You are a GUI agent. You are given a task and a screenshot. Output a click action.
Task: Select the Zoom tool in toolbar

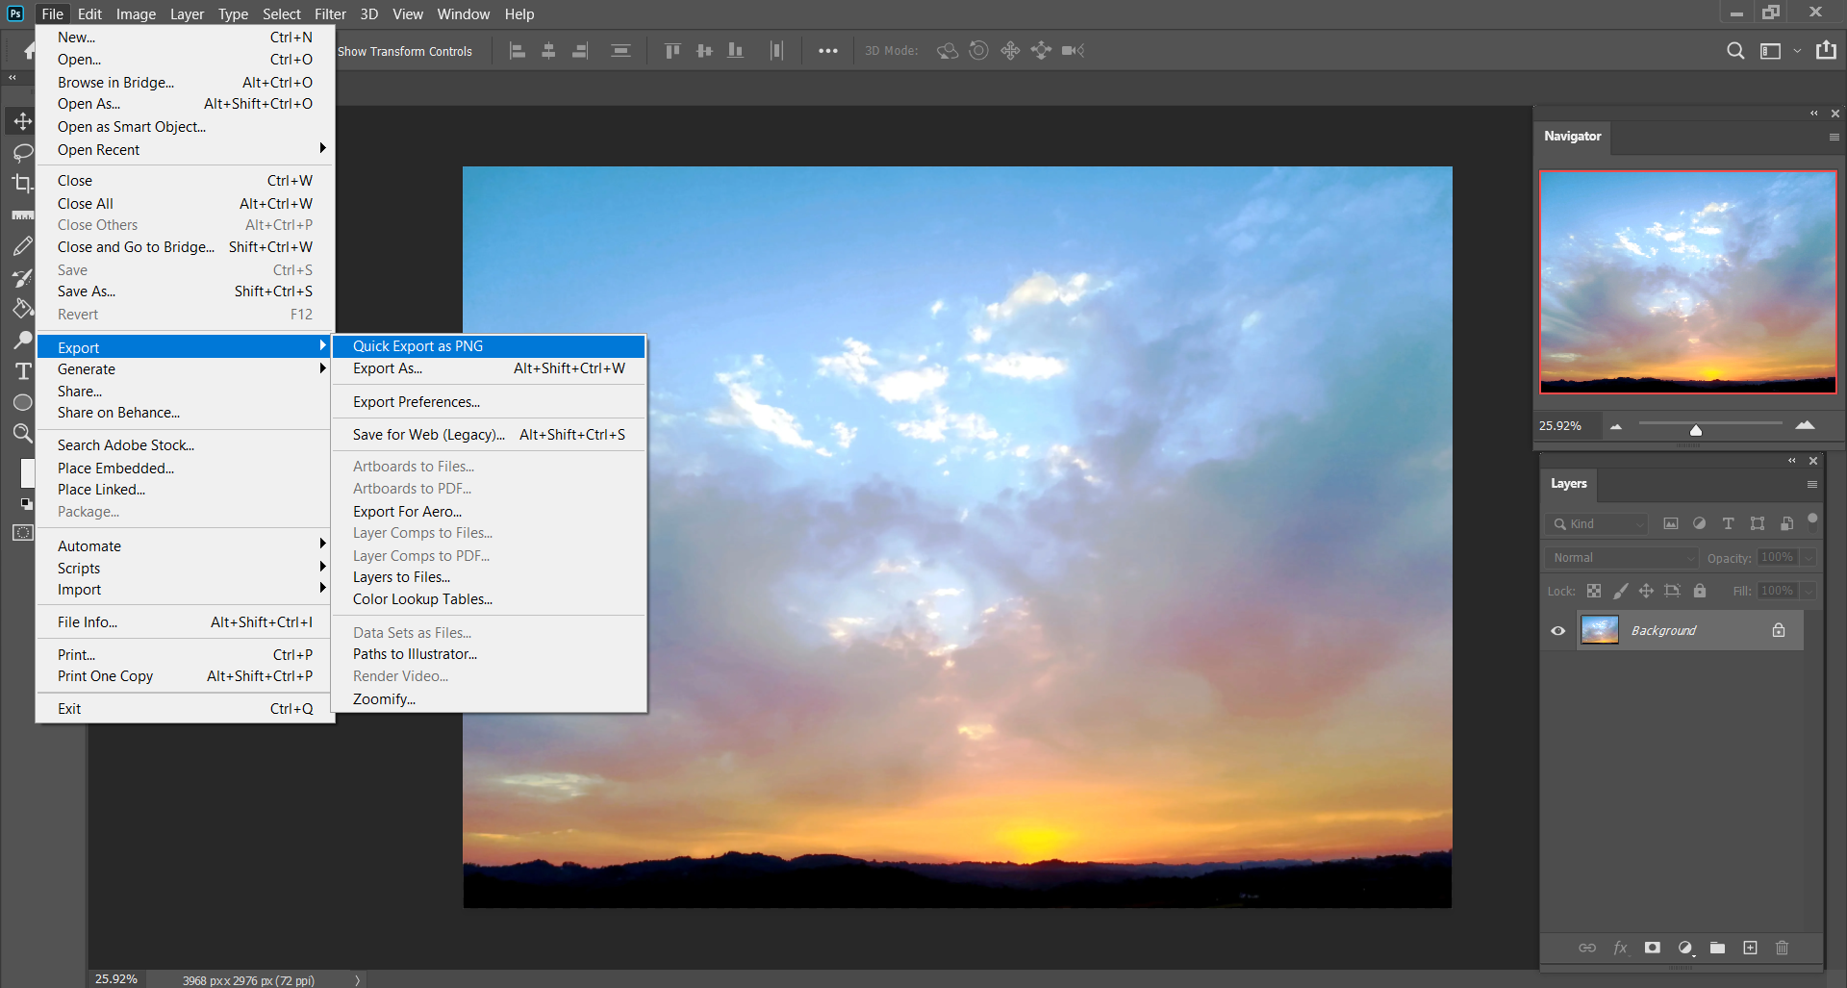click(22, 433)
